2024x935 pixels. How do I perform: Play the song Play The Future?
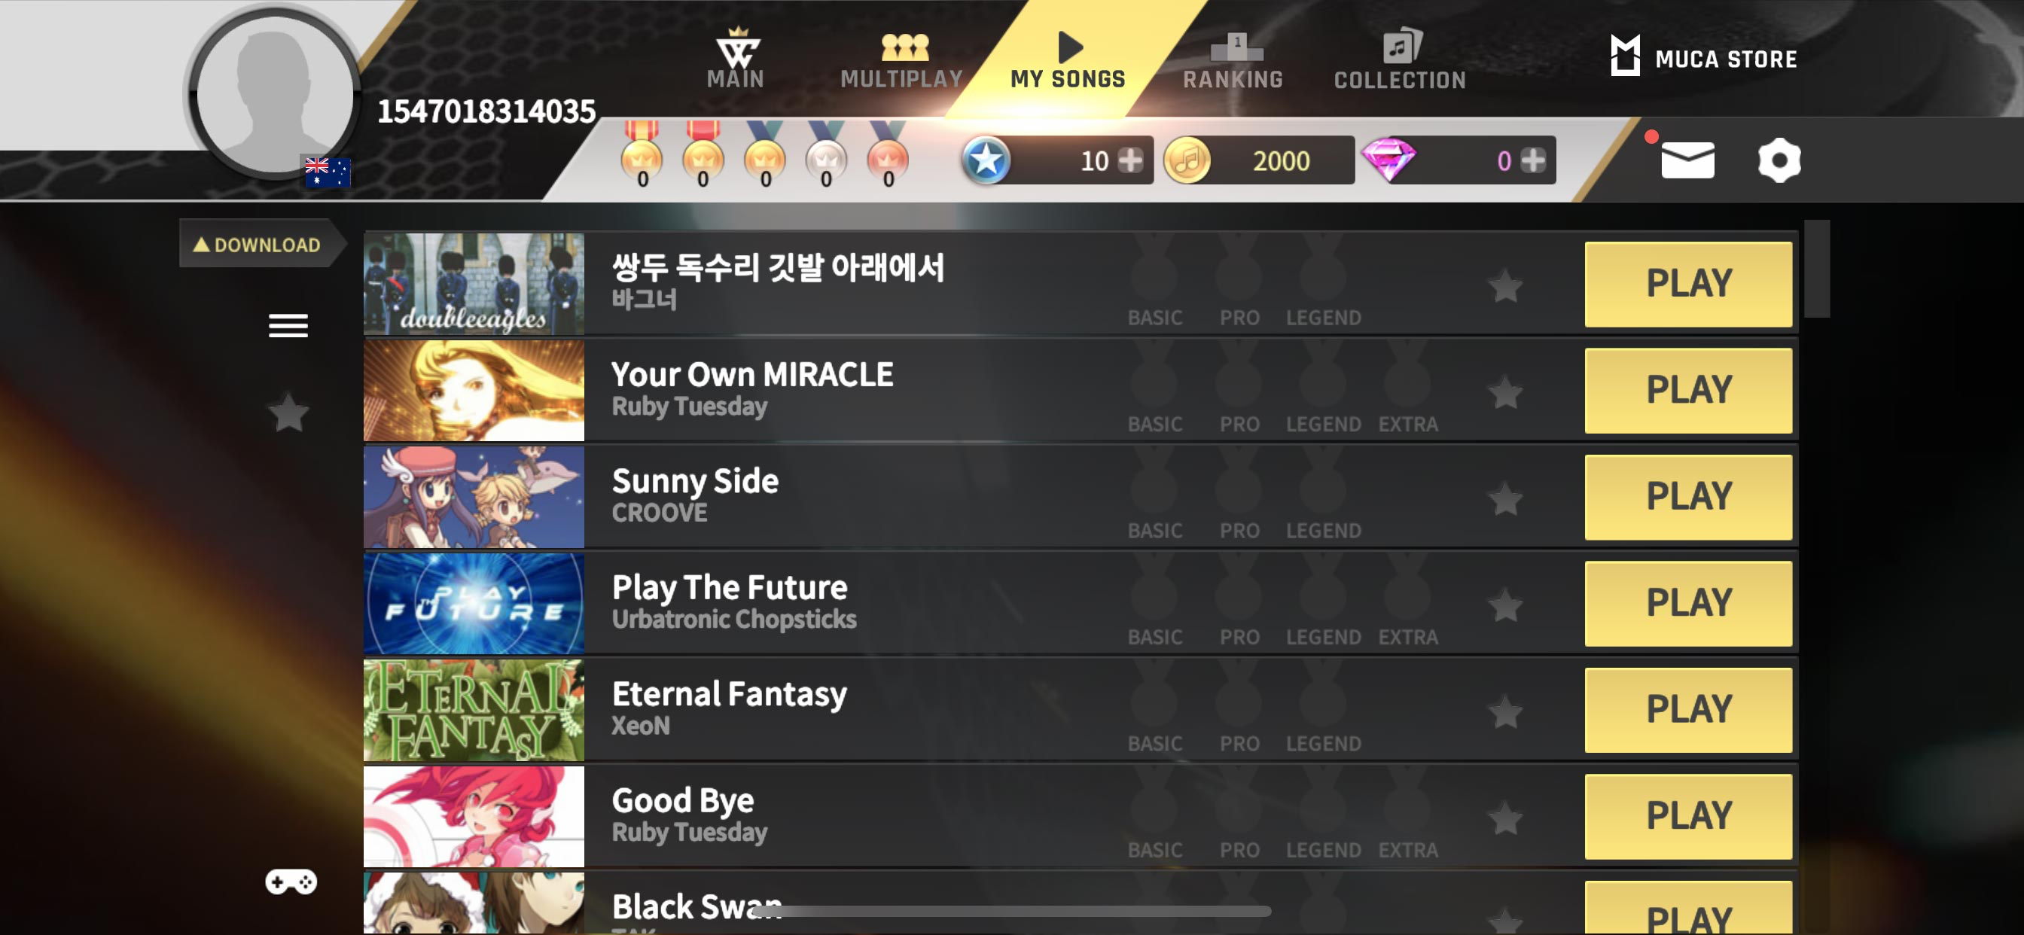pyautogui.click(x=1687, y=604)
